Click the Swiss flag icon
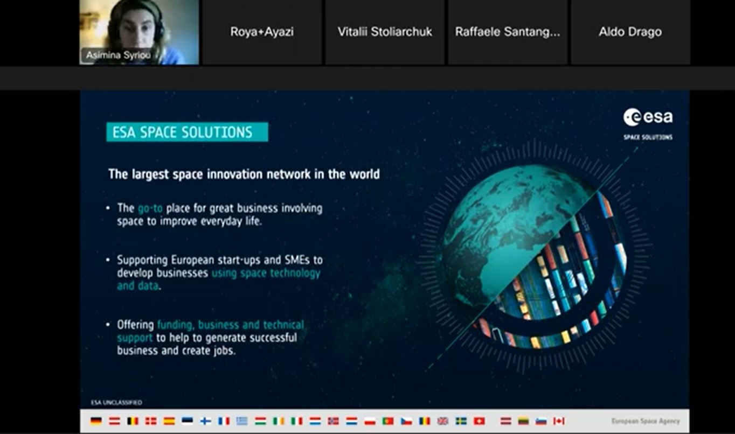This screenshot has height=434, width=735. (x=479, y=421)
